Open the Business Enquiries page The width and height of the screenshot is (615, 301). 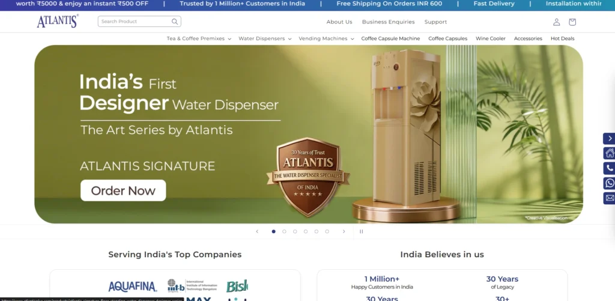tap(389, 22)
